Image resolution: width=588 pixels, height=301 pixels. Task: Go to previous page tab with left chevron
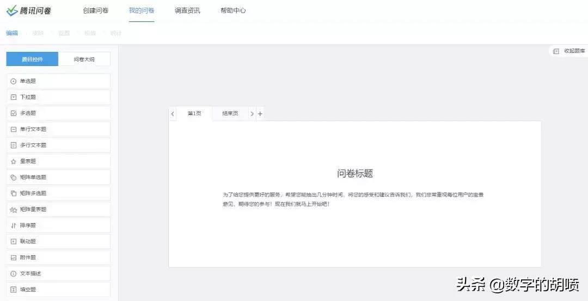click(173, 113)
